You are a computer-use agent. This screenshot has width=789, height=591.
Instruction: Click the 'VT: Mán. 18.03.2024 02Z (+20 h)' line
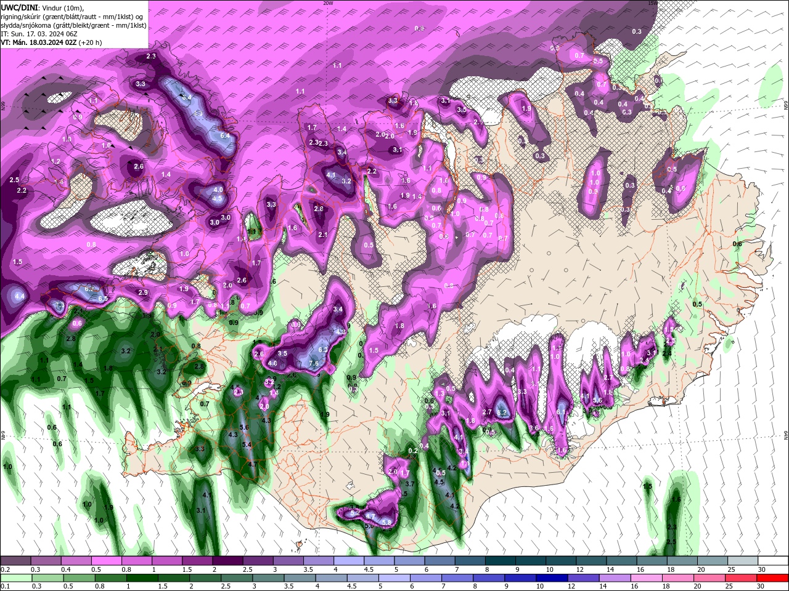pos(51,42)
